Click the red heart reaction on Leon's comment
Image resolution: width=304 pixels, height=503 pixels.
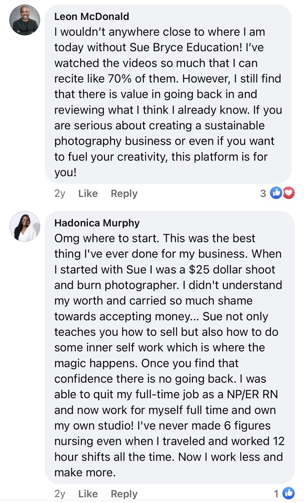(288, 193)
